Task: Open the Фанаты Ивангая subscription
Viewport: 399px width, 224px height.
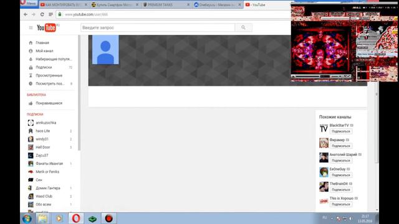Action: tap(50, 164)
